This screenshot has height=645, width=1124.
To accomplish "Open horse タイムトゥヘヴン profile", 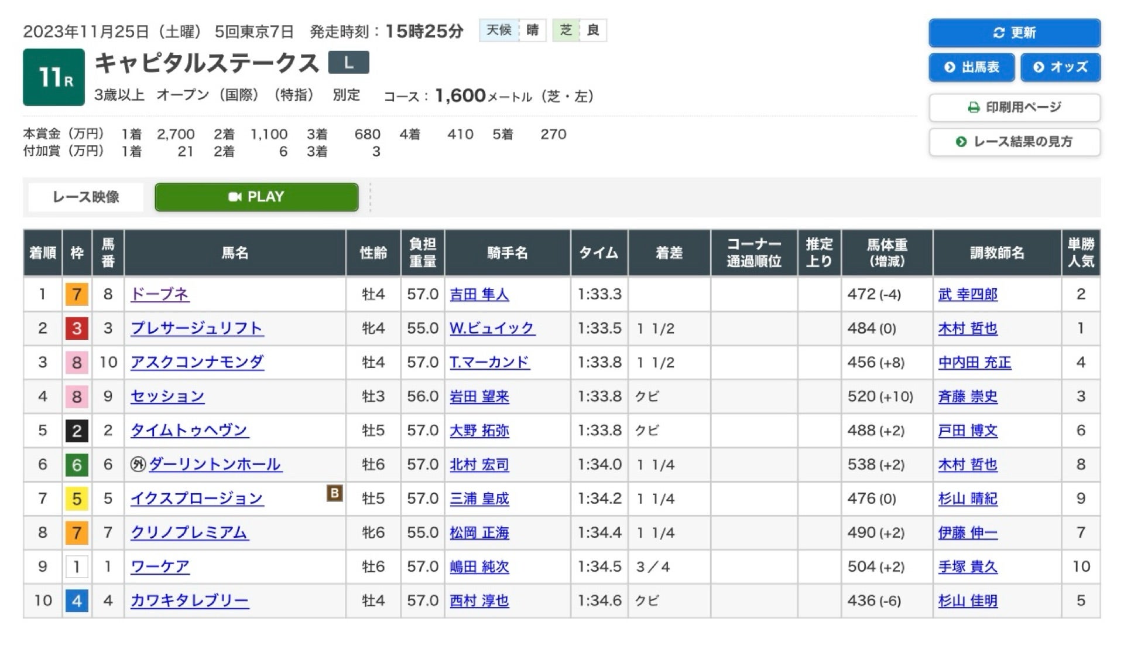I will [189, 431].
